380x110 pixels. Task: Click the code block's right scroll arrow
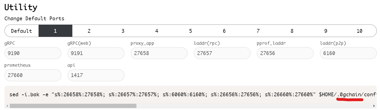click(374, 106)
